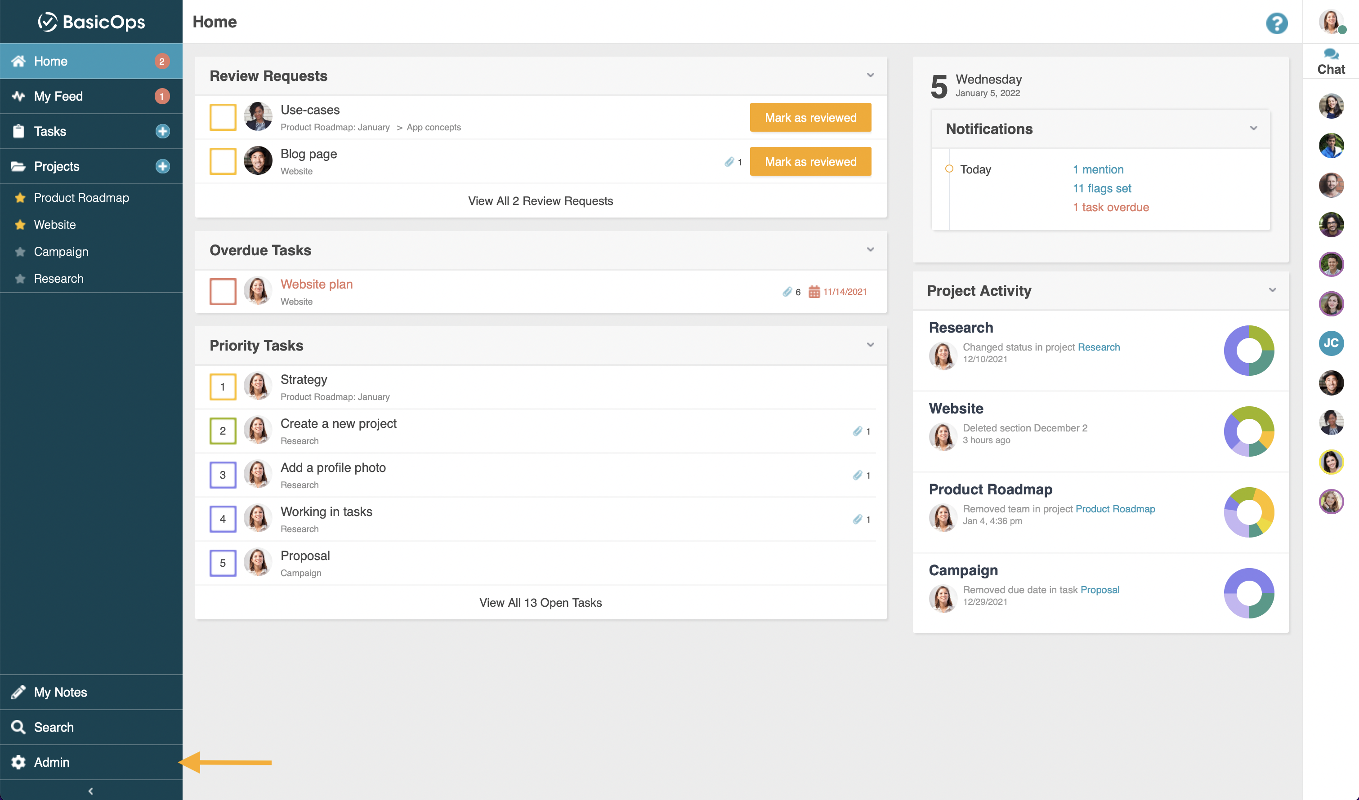Check the Strategy priority task box

coord(223,387)
